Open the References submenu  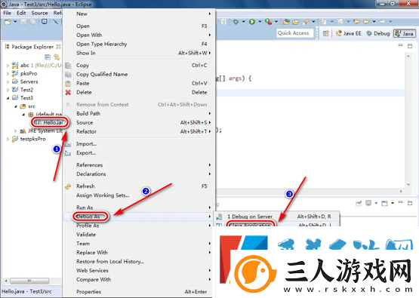coord(138,165)
